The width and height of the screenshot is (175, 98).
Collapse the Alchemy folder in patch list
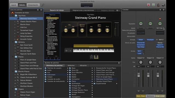(x=13, y=42)
